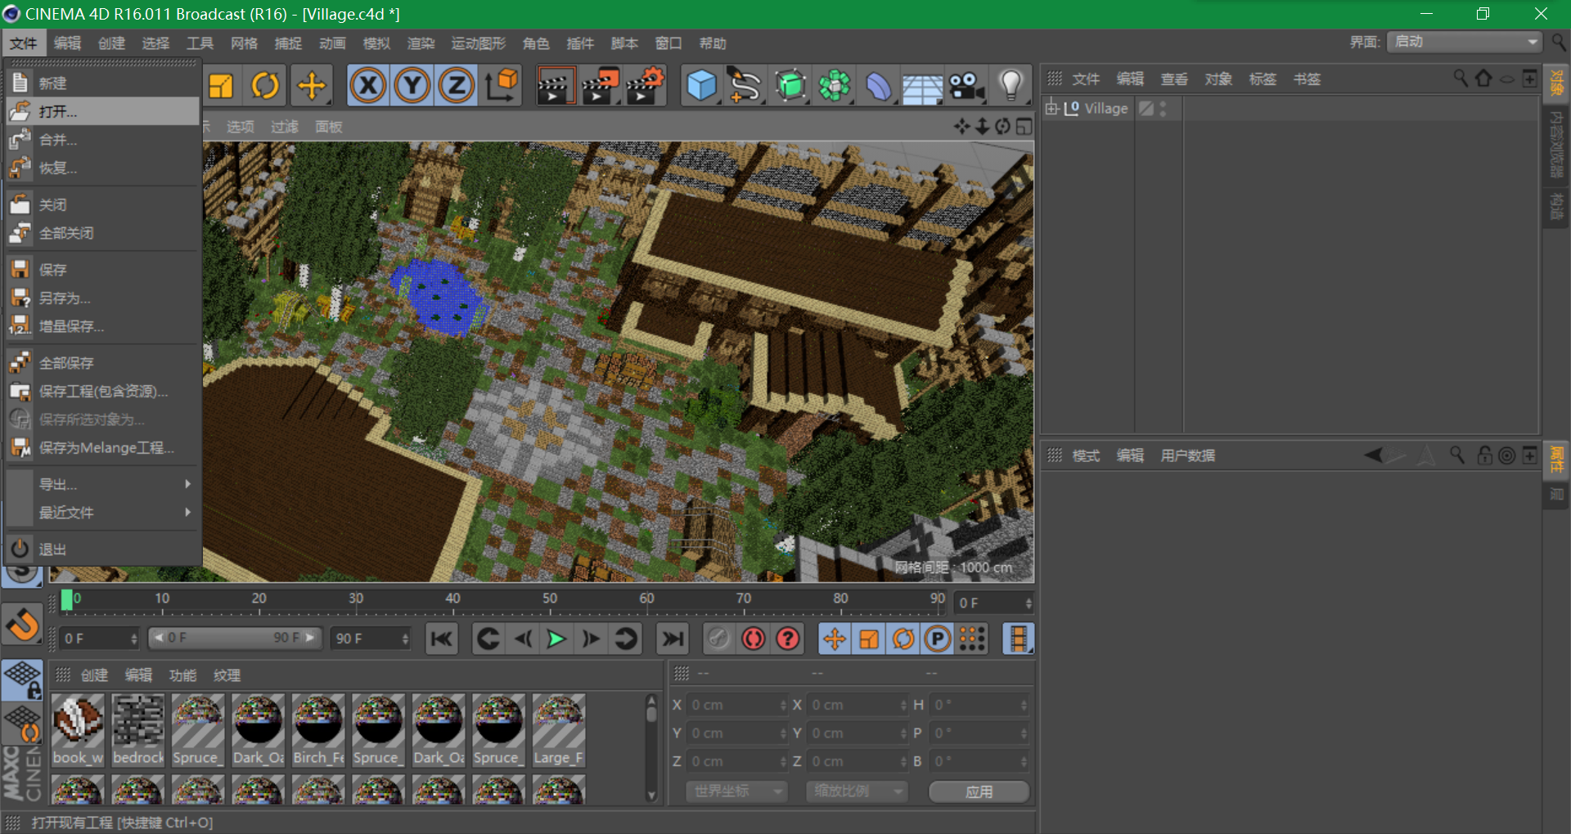Toggle scale keyframe recording
The height and width of the screenshot is (834, 1571).
[869, 639]
